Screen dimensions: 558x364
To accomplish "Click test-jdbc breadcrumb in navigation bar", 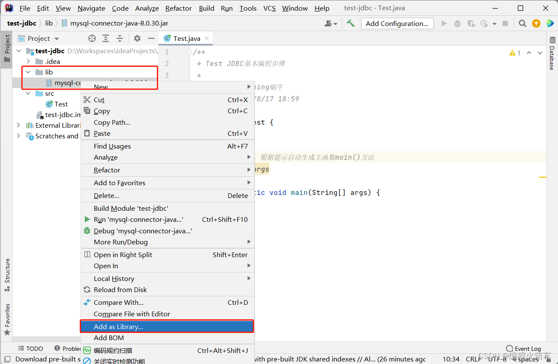I will (x=22, y=23).
